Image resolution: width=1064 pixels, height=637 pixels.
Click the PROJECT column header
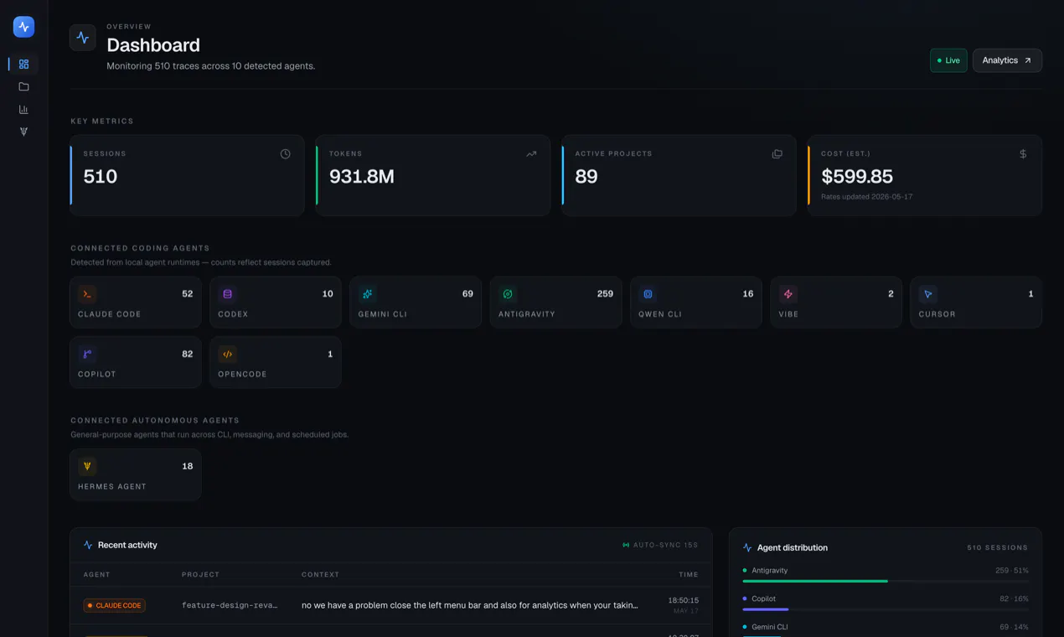coord(200,574)
